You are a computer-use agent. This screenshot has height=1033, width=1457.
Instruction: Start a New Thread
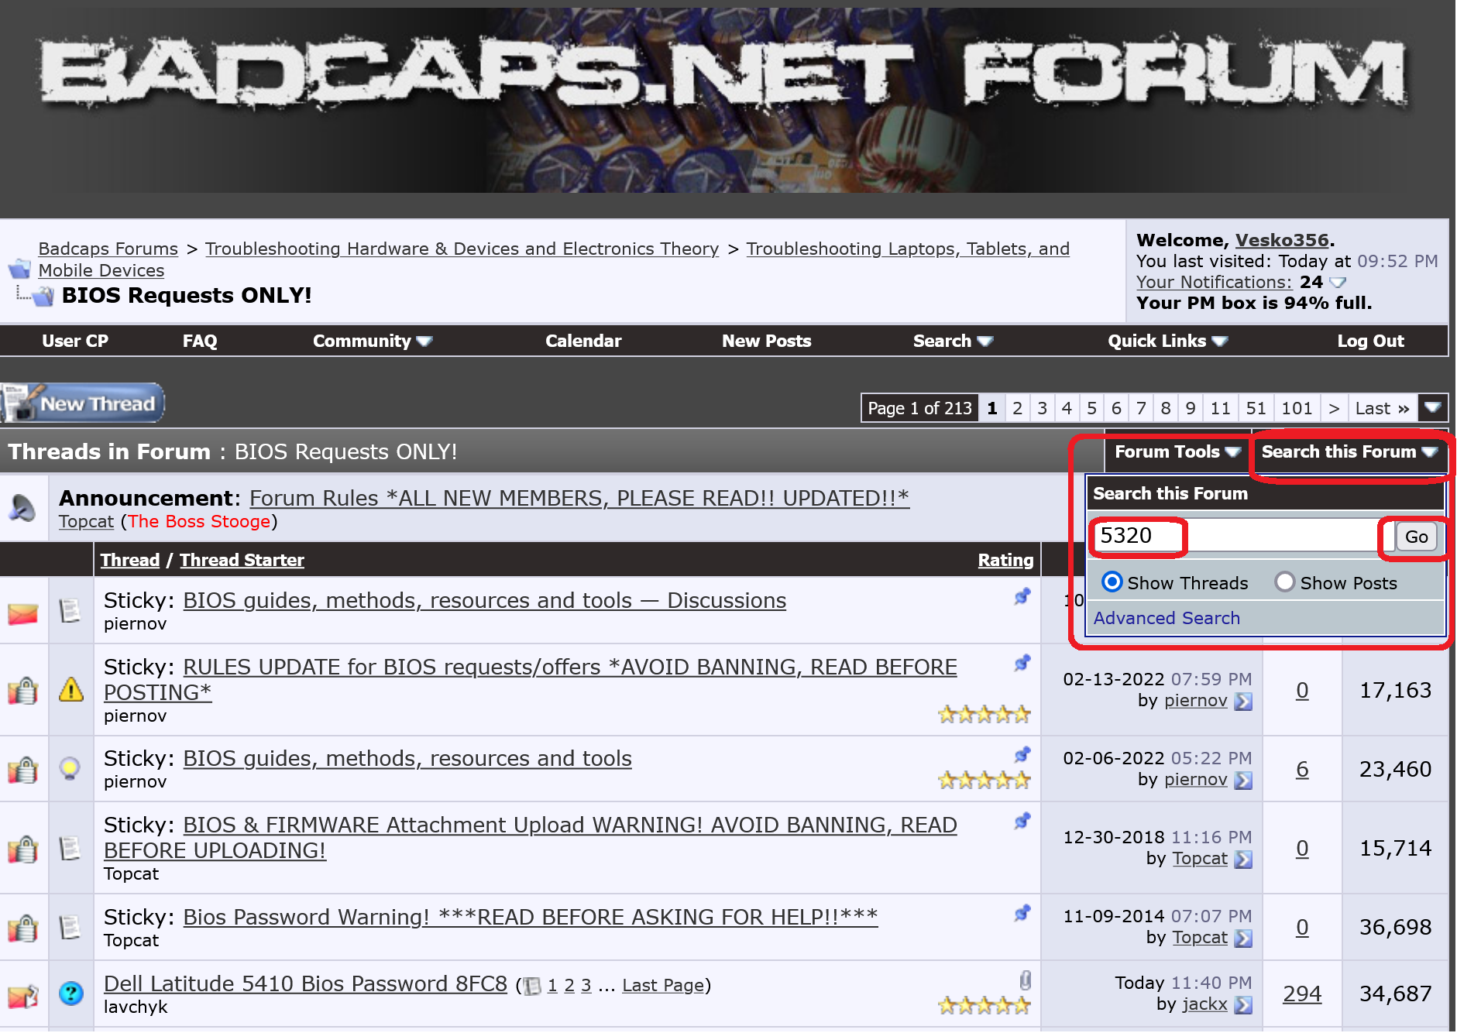pos(83,403)
